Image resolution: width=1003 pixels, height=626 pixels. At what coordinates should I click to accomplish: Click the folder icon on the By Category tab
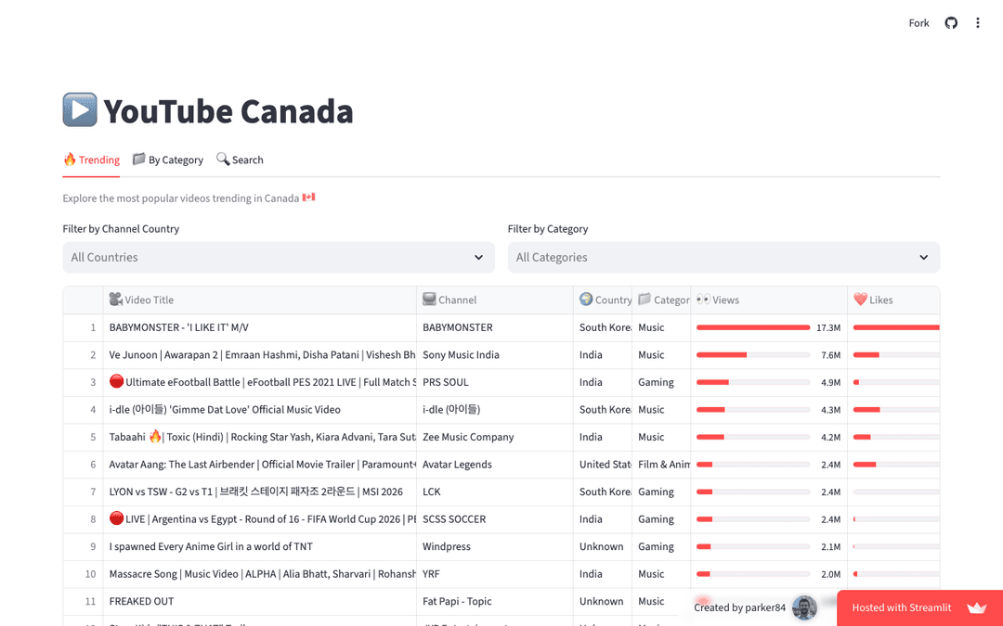click(x=138, y=160)
